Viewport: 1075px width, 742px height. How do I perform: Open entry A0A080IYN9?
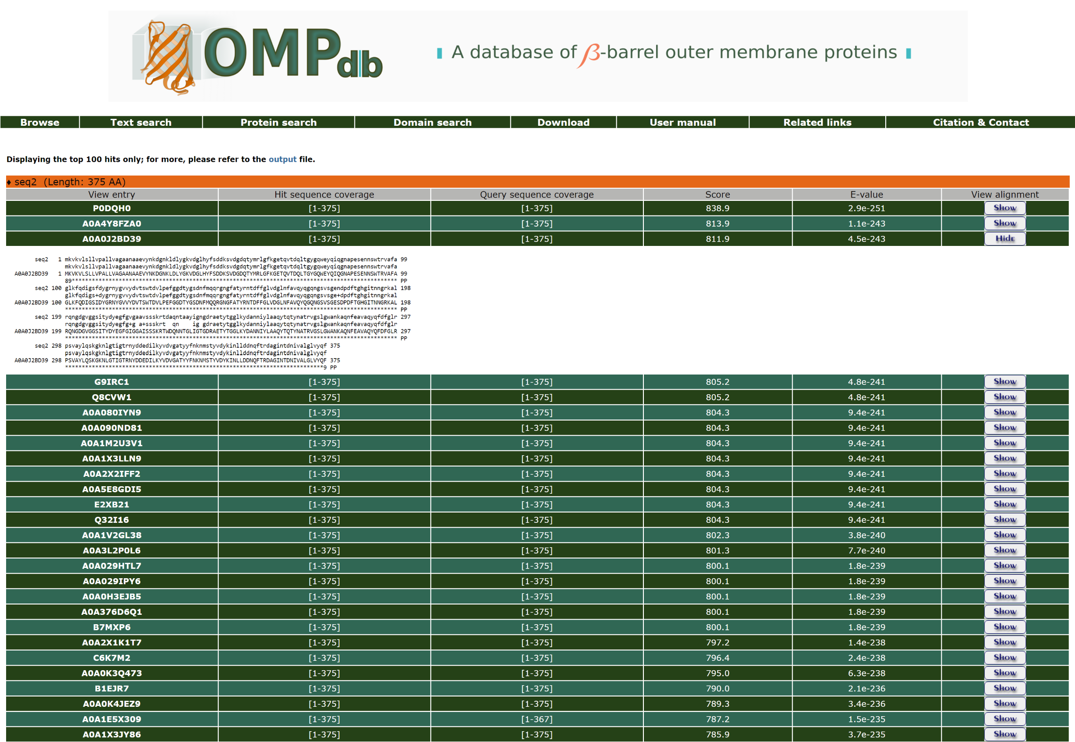[x=112, y=413]
